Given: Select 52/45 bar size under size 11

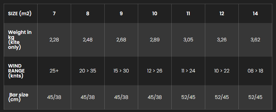Looking at the screenshot, I should [x=188, y=97].
